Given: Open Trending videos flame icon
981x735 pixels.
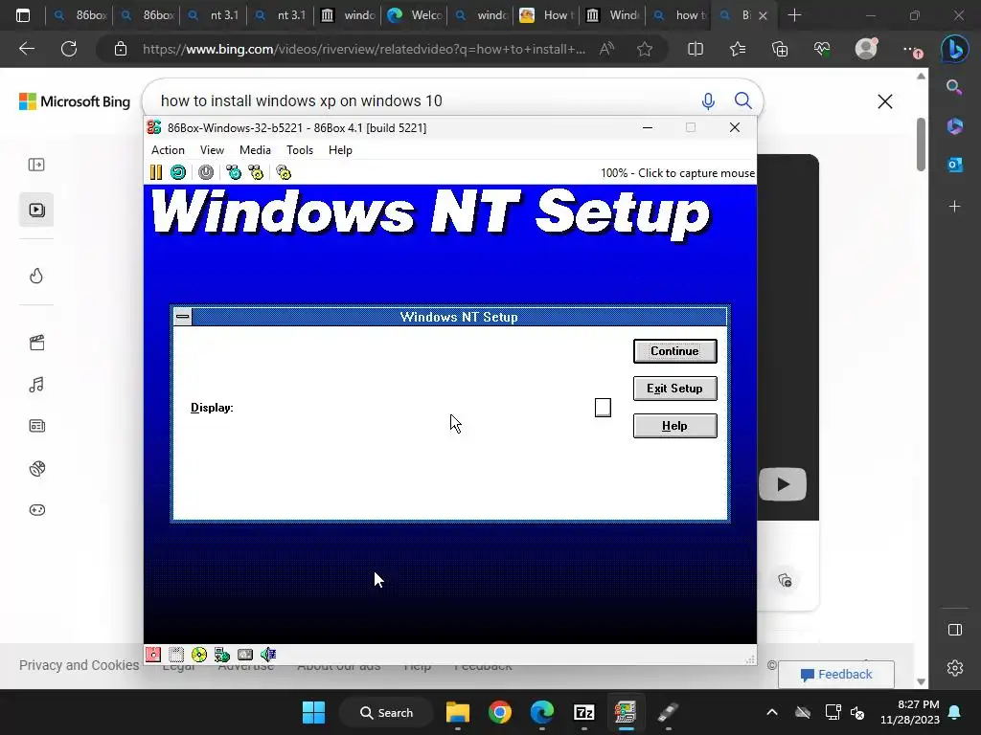Looking at the screenshot, I should click(x=37, y=276).
